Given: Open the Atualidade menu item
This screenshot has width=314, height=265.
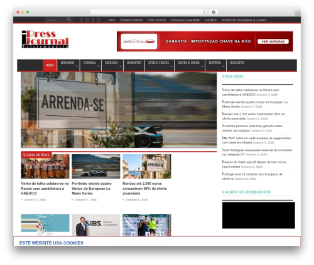Looking at the screenshot, I should coord(67,63).
